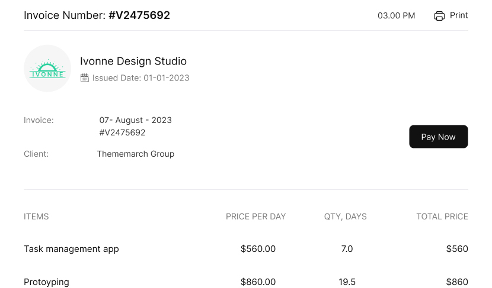Click the 03.00 PM timestamp
The height and width of the screenshot is (288, 492).
[x=396, y=16]
